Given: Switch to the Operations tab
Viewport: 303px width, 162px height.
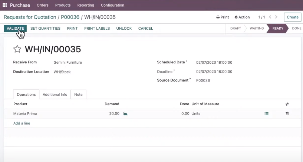Looking at the screenshot, I should tap(26, 95).
